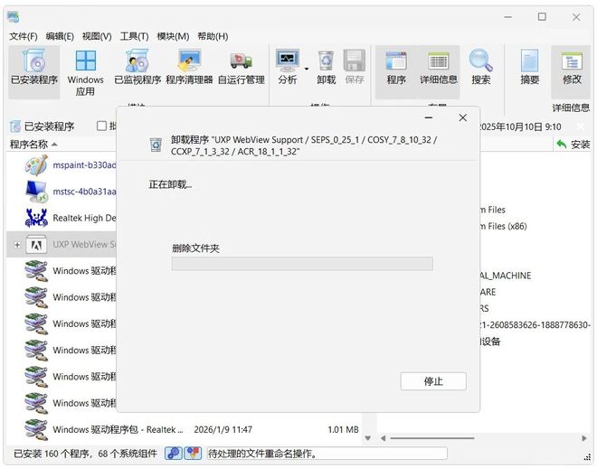This screenshot has height=468, width=597.
Task: Open the 工具(T) menu
Action: [x=134, y=36]
